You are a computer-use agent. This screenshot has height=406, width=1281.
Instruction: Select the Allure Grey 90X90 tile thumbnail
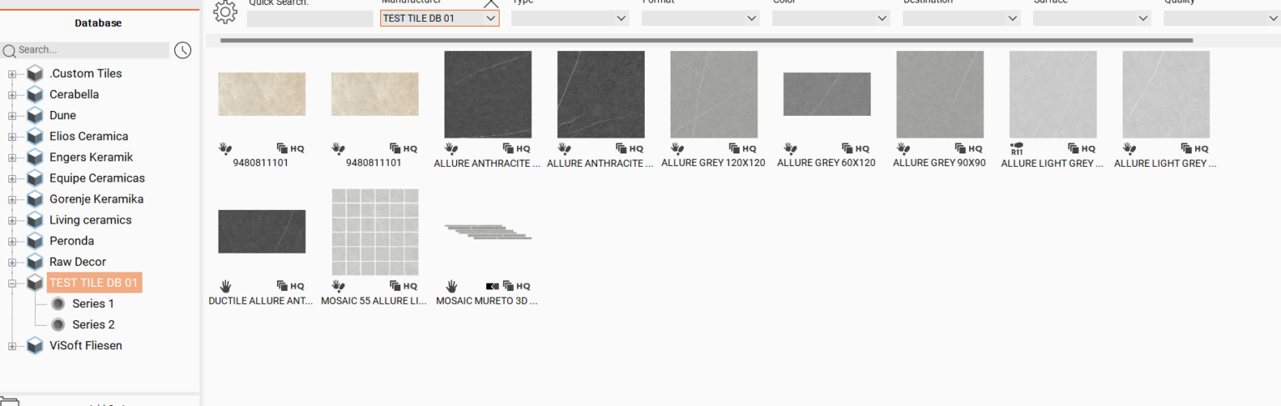[x=939, y=94]
